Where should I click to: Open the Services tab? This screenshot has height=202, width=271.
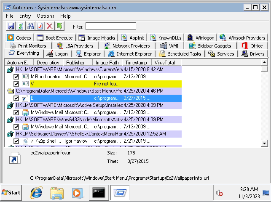pos(221,54)
